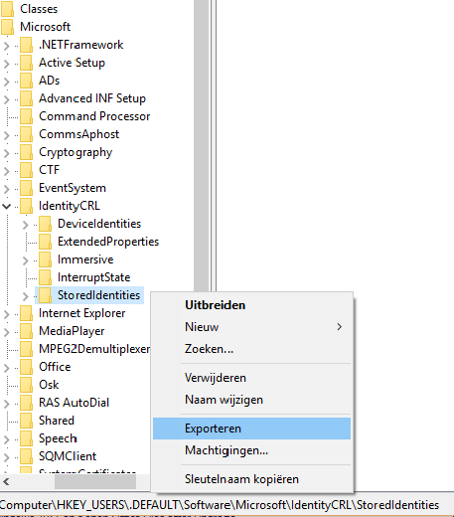Expand the Cryptography key
The width and height of the screenshot is (454, 517).
coord(7,153)
